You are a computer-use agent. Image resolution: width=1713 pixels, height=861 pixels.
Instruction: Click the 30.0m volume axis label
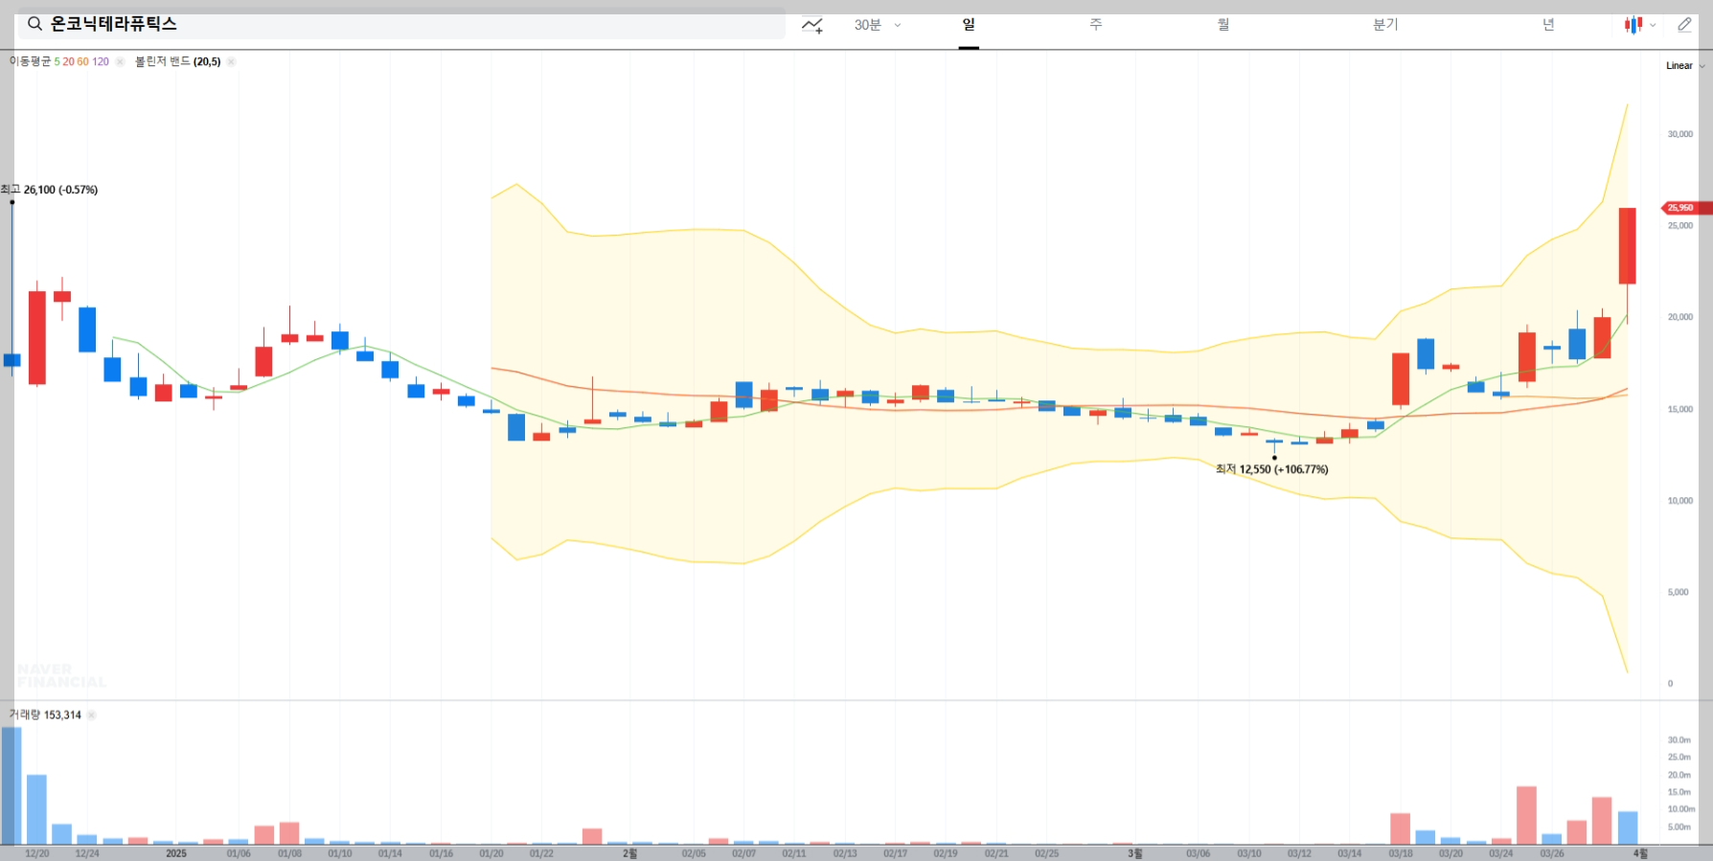(1679, 740)
